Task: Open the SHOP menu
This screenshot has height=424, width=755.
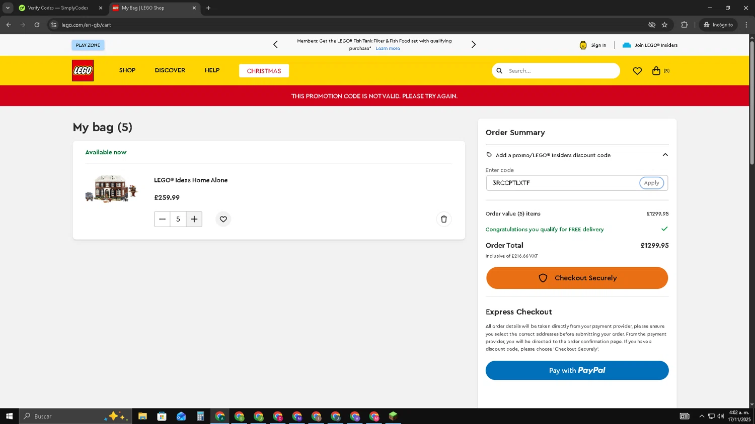Action: pyautogui.click(x=127, y=70)
